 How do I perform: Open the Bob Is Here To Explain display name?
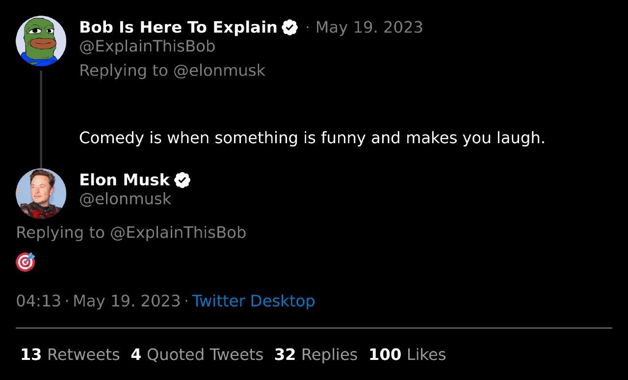(x=179, y=27)
